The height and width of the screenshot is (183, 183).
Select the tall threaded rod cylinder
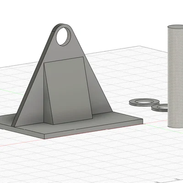coord(175,76)
